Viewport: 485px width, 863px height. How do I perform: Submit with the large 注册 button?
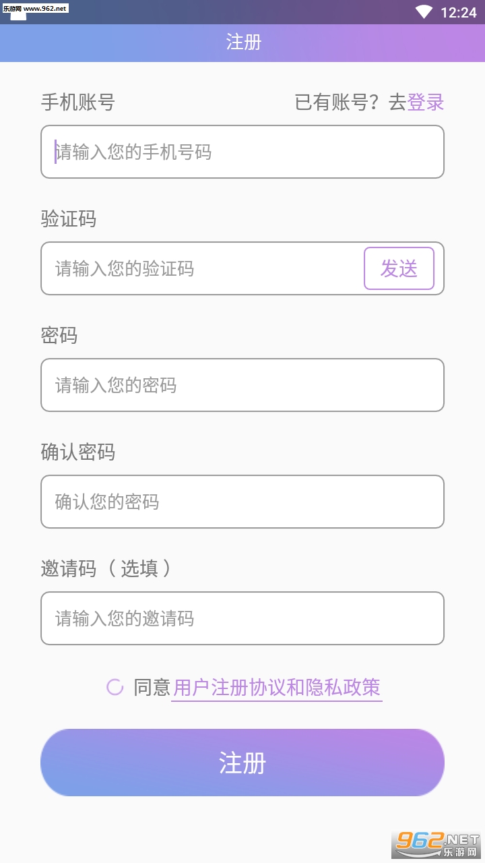243,763
